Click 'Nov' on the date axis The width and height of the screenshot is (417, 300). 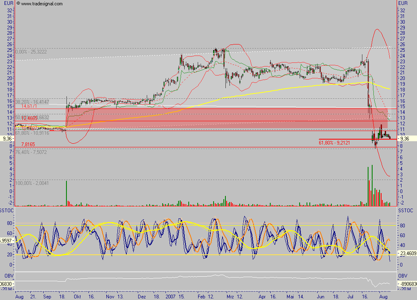pos(110,297)
